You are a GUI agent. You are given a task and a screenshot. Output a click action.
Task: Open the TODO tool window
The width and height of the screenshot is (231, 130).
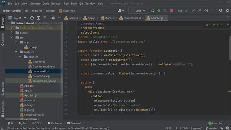tap(37, 123)
